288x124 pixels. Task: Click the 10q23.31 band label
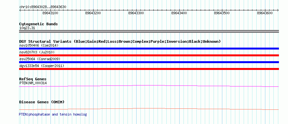(x=27, y=28)
